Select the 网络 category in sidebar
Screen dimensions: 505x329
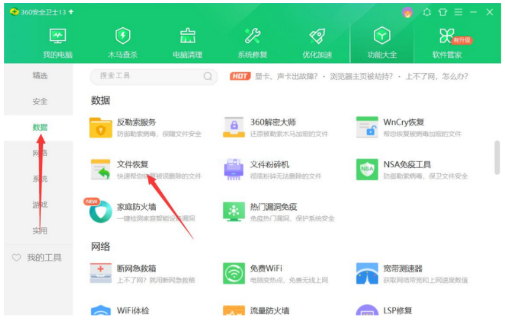(x=40, y=153)
